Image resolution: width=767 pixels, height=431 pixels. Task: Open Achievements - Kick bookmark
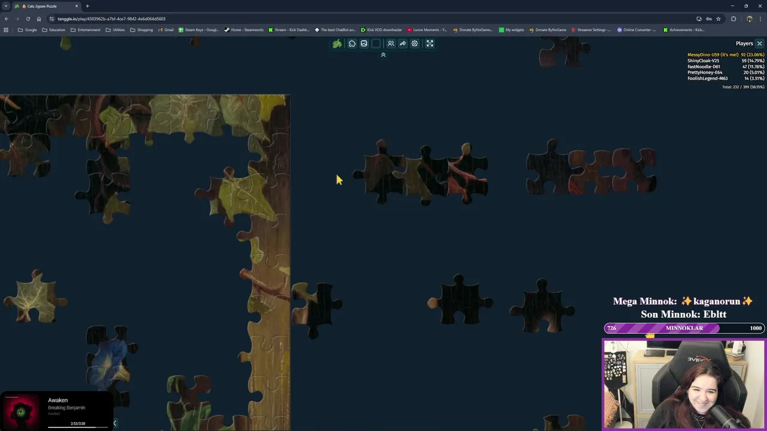tap(684, 29)
